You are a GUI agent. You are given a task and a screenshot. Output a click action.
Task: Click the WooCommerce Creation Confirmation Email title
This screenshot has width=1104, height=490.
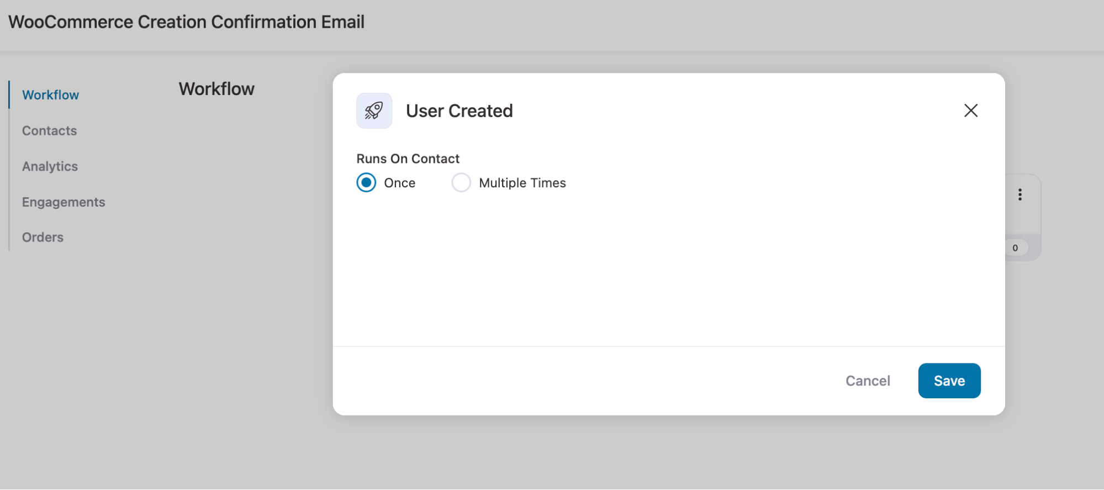tap(186, 22)
